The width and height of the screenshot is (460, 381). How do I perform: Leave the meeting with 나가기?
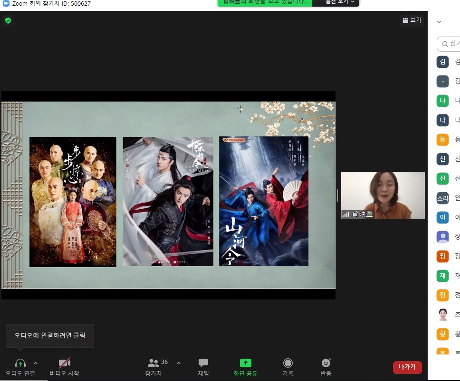click(x=407, y=367)
